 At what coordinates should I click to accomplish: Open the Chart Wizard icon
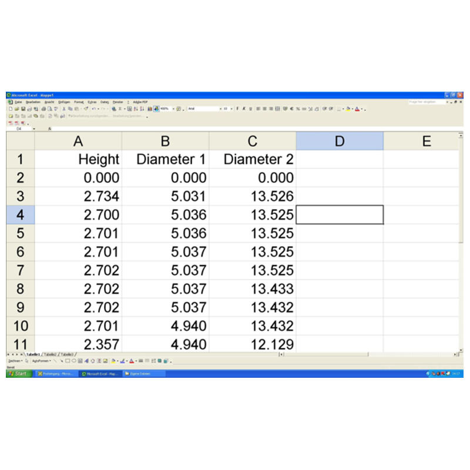(x=150, y=109)
